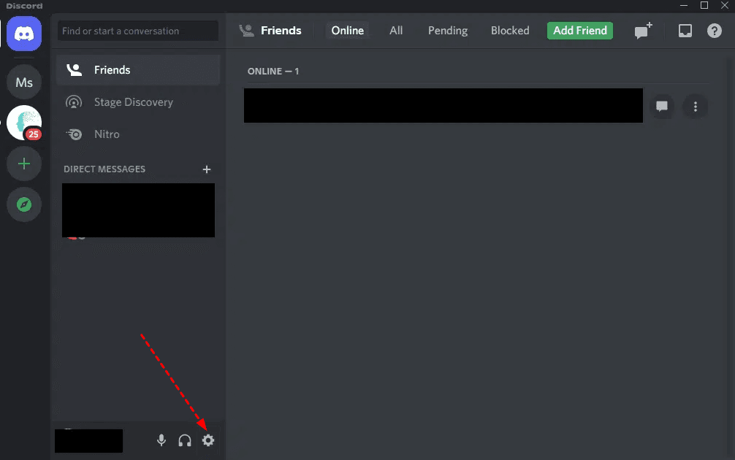735x460 pixels.
Task: Mute microphone in user panel
Action: (161, 440)
